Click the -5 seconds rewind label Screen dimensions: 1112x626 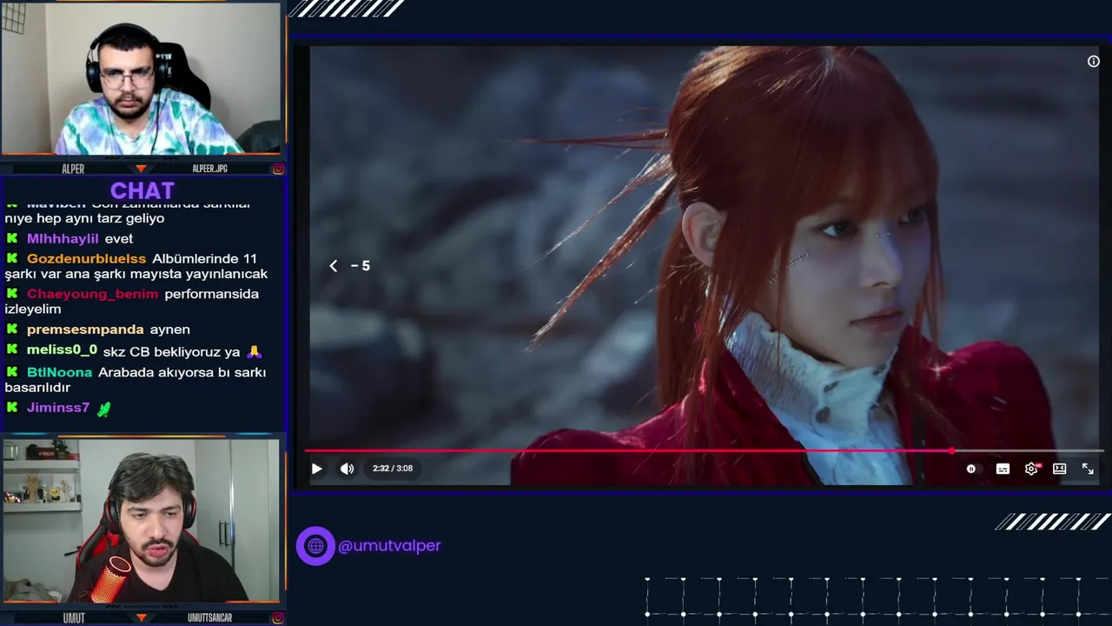[x=361, y=266]
